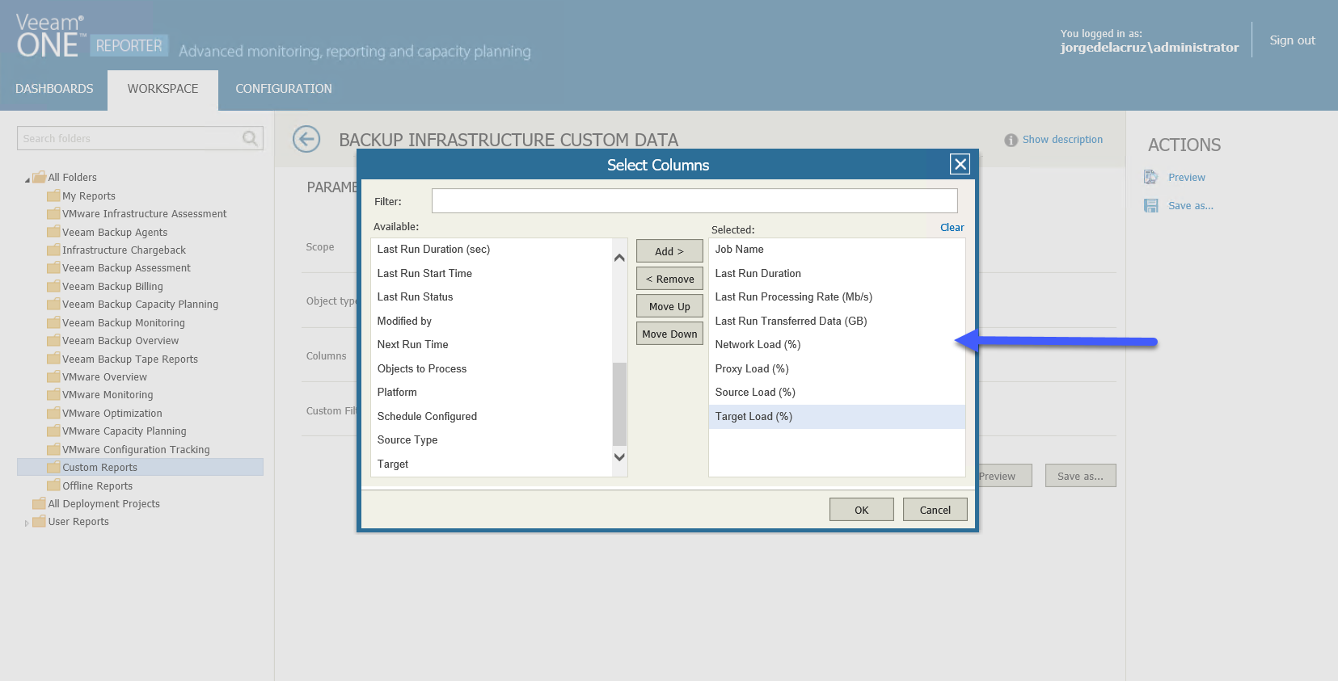This screenshot has height=681, width=1338.
Task: Click into the Filter text field
Action: (694, 200)
